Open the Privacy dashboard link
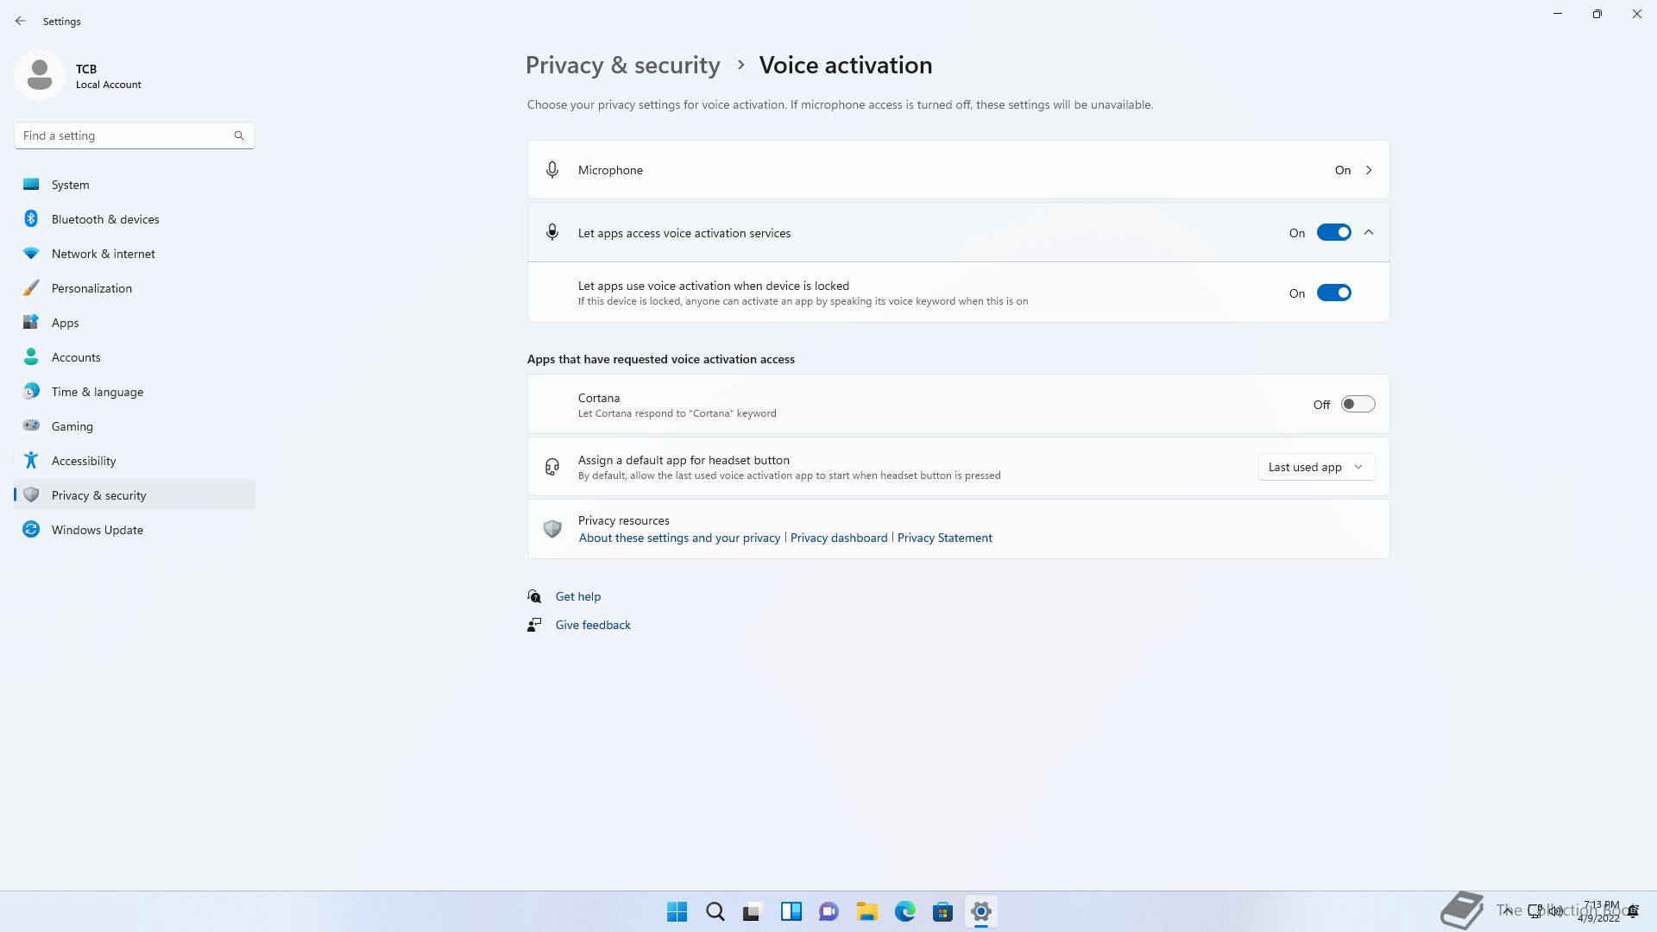1657x932 pixels. click(x=838, y=538)
